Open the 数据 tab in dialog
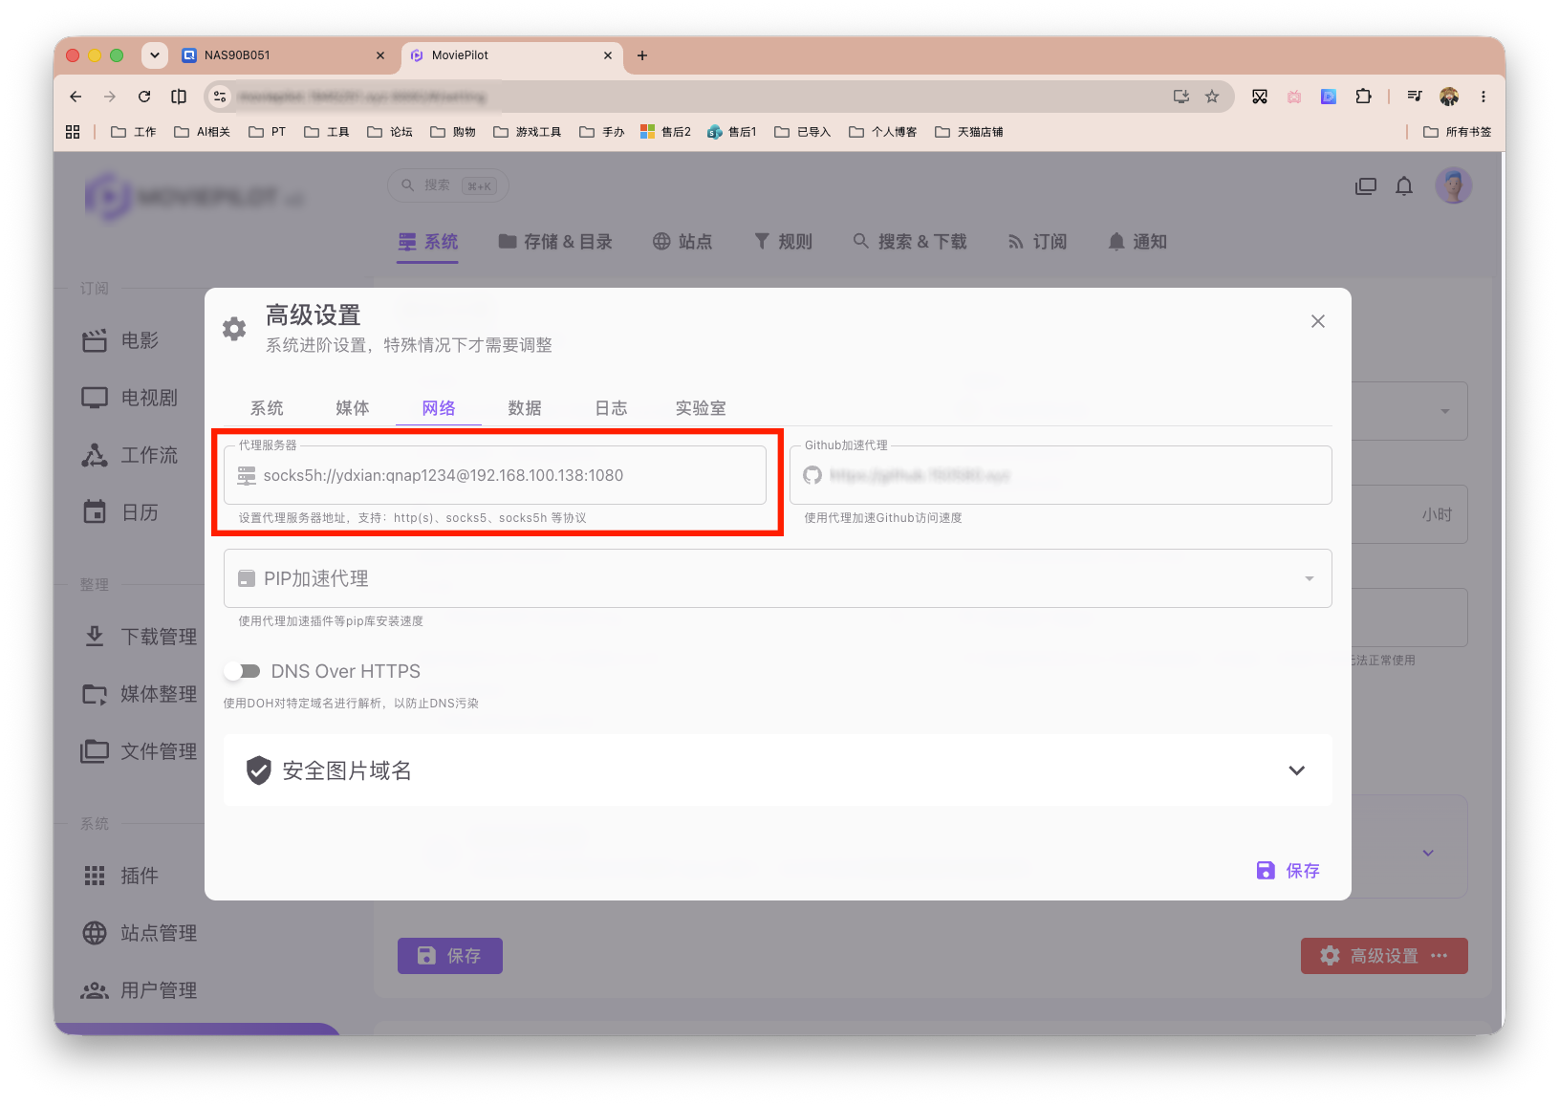Viewport: 1559px width, 1106px height. 525,408
